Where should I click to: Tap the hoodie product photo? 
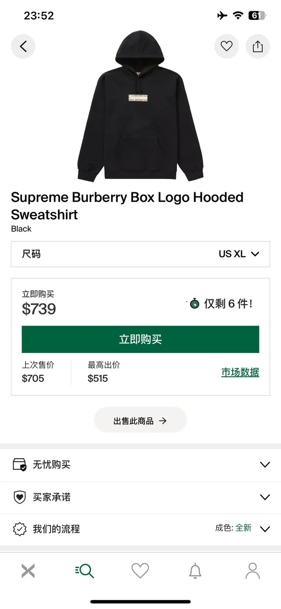(x=140, y=105)
